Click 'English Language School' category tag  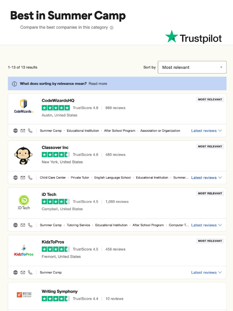click(x=113, y=178)
